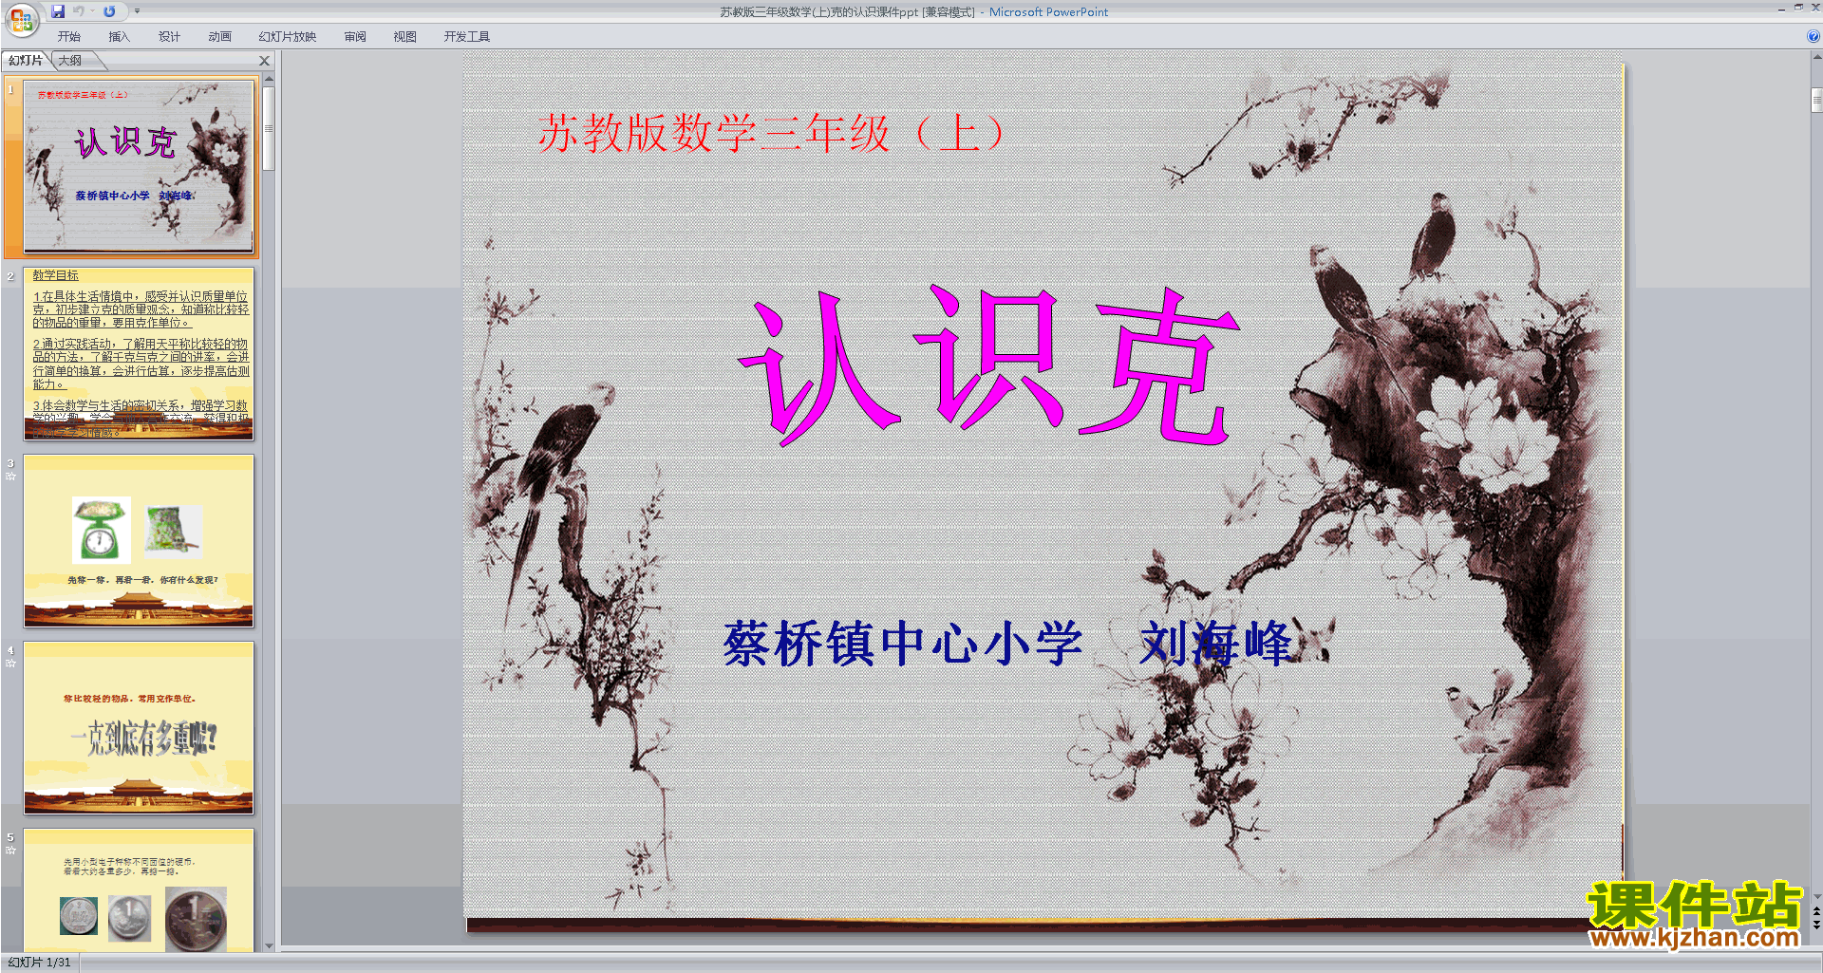Open the 视图 ribbon tab
Viewport: 1823px width, 973px height.
pyautogui.click(x=404, y=37)
